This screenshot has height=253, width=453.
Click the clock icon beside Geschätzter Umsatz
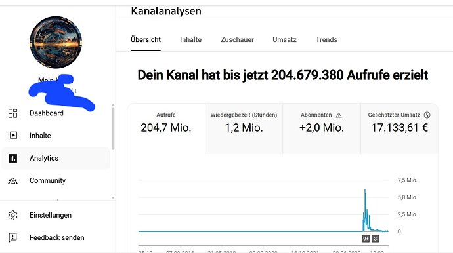pos(427,115)
